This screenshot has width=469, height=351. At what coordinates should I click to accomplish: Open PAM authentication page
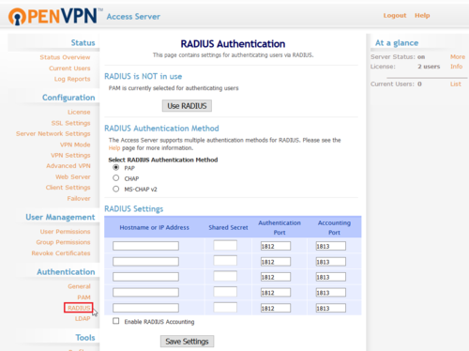83,298
